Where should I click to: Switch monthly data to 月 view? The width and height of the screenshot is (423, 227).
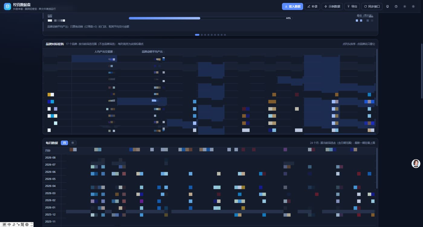coord(64,143)
